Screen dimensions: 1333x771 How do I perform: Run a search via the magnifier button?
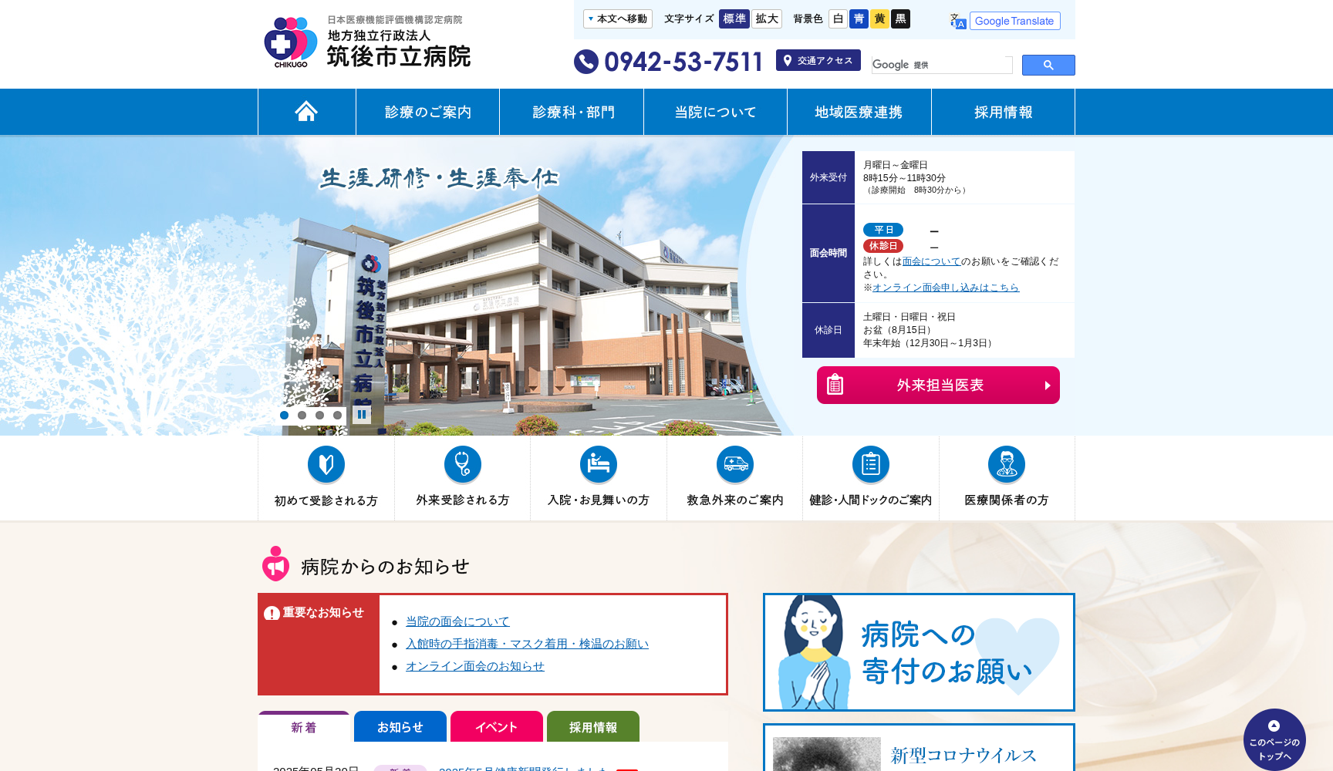coord(1048,65)
